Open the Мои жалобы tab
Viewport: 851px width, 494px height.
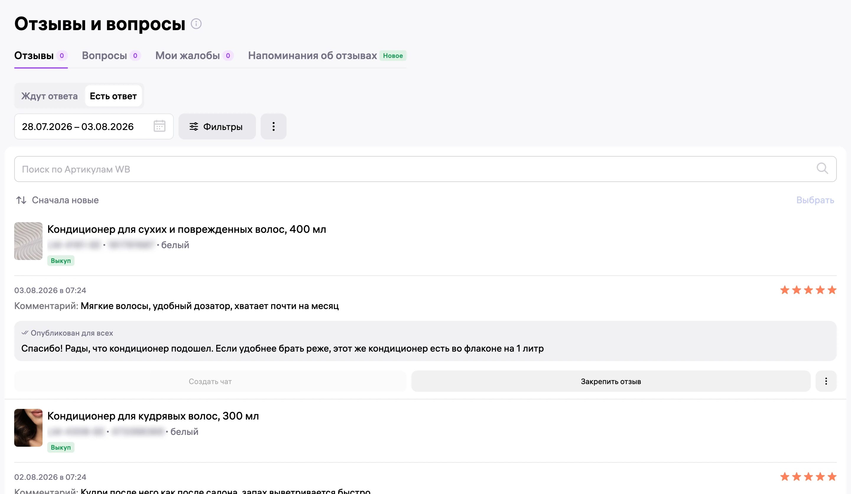pyautogui.click(x=194, y=56)
